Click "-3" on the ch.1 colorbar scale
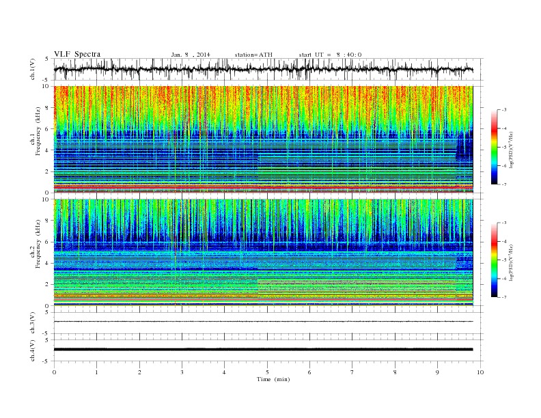Image resolution: width=541 pixels, height=418 pixels. [x=504, y=110]
